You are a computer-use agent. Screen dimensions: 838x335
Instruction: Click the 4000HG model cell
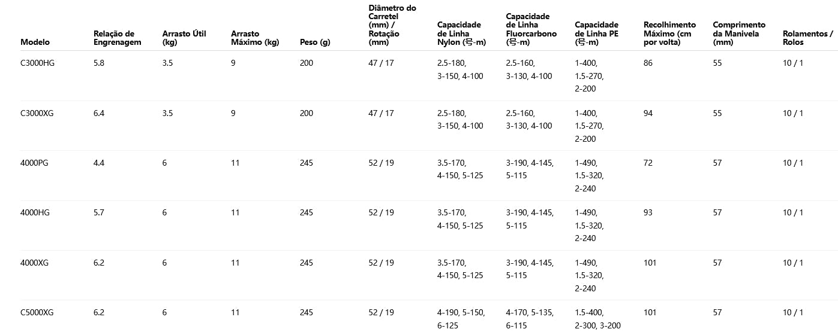pyautogui.click(x=34, y=212)
